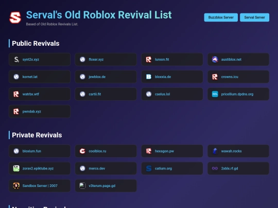
Task: Click the zorav2.epiktube.xyz green icon
Action: pyautogui.click(x=16, y=168)
